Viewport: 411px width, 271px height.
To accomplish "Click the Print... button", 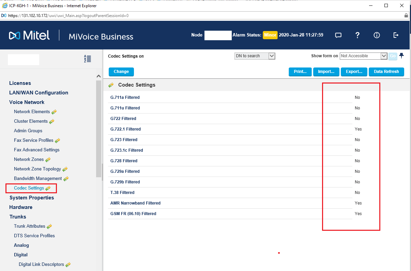I will [x=300, y=72].
